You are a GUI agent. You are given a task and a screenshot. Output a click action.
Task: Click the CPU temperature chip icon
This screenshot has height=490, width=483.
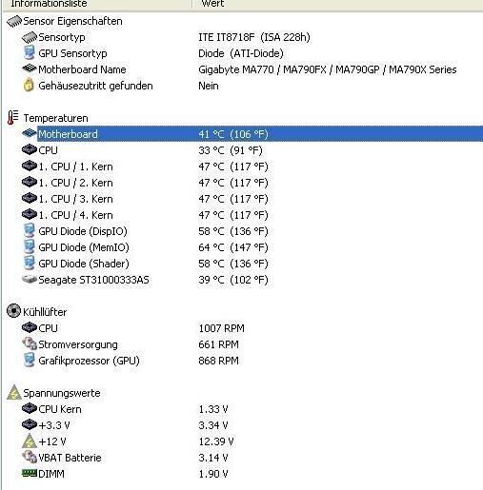(30, 149)
